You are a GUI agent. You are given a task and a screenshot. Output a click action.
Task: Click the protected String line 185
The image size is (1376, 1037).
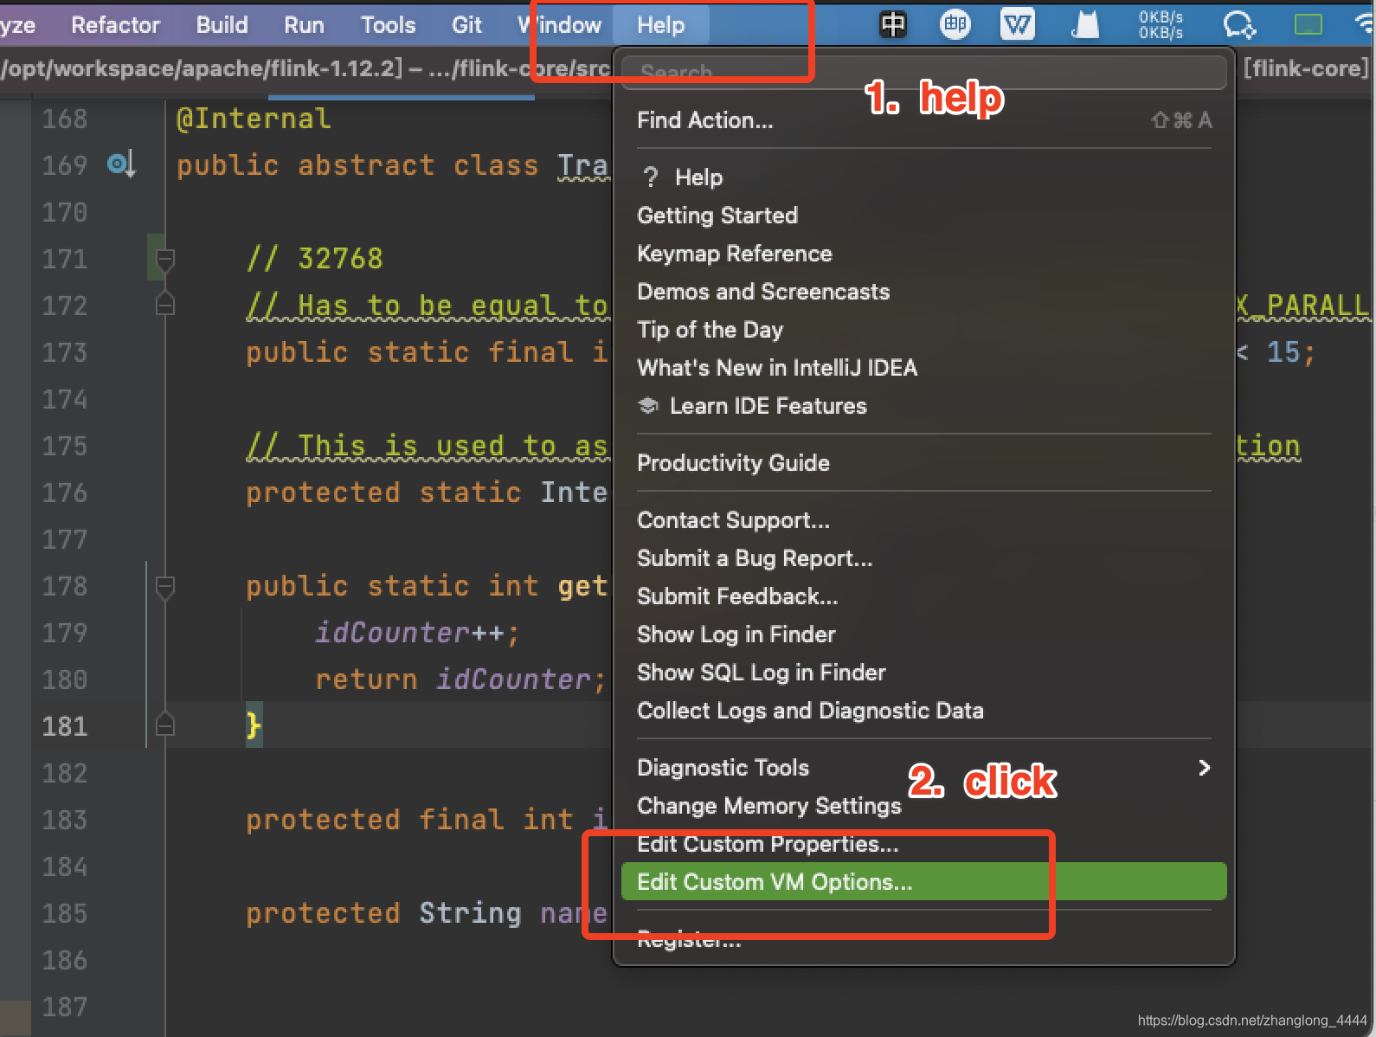point(427,913)
